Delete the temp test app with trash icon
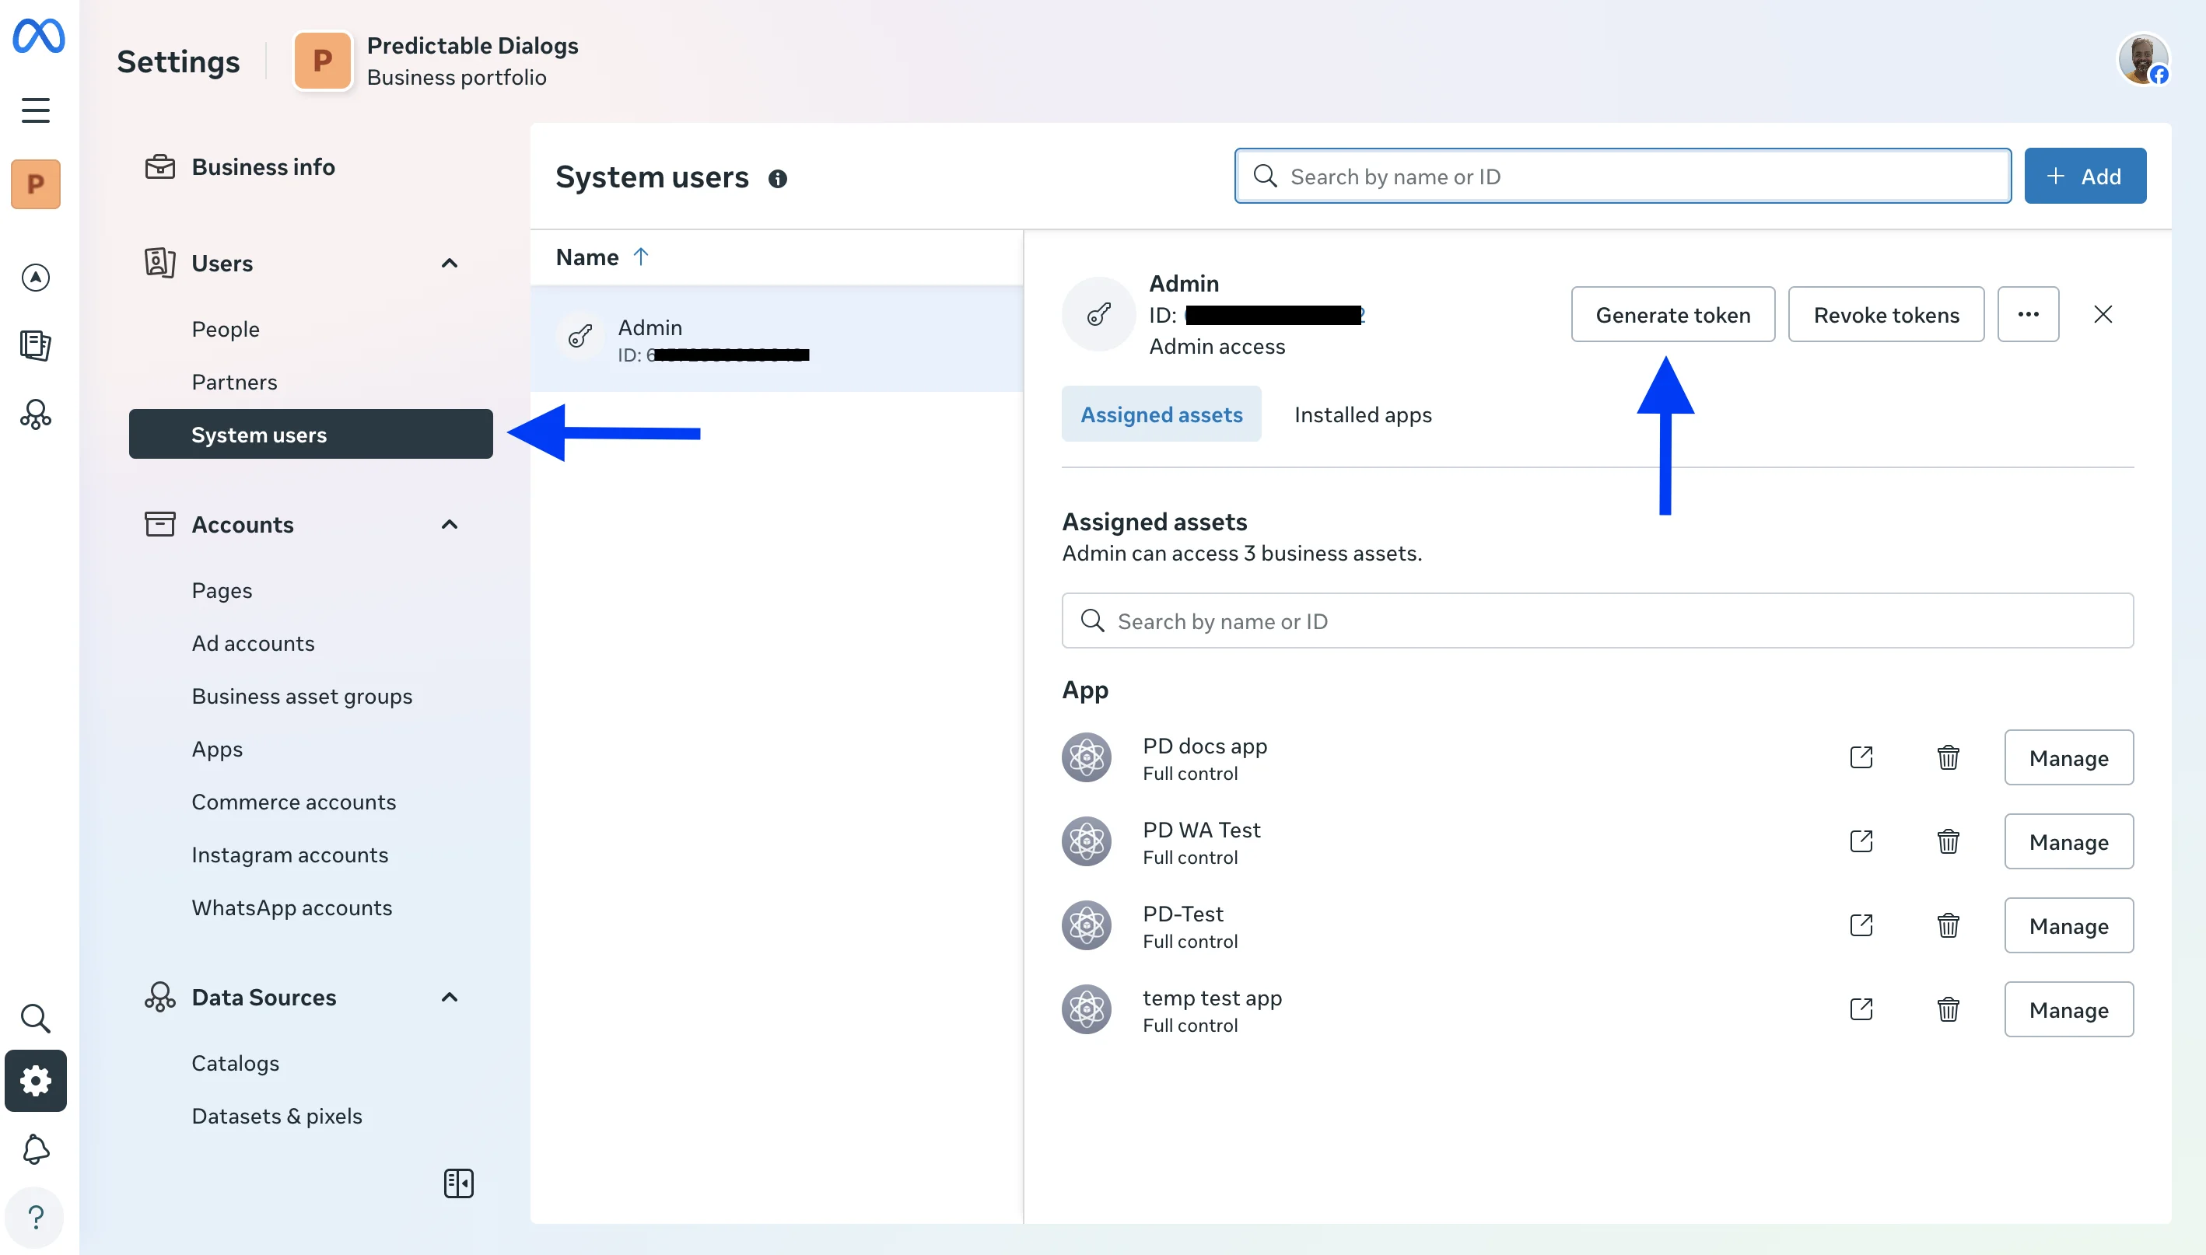 (1946, 1009)
